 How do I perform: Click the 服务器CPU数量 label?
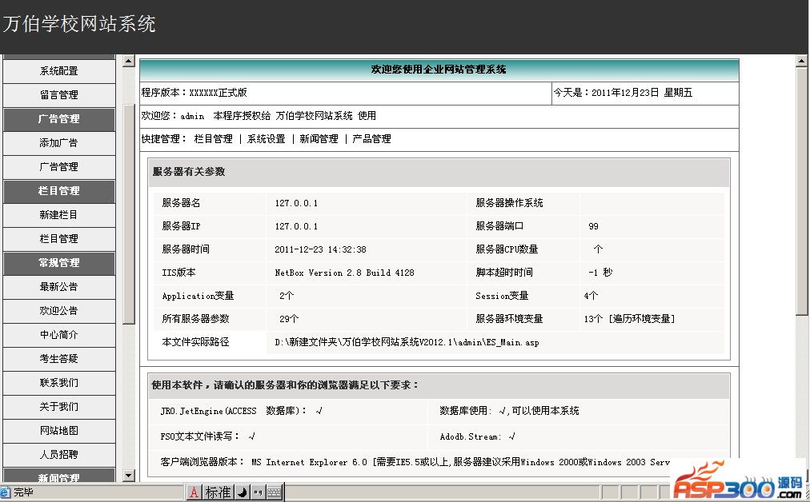click(507, 249)
